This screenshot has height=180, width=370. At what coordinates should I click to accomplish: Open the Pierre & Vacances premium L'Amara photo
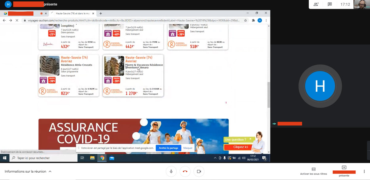click(x=114, y=66)
